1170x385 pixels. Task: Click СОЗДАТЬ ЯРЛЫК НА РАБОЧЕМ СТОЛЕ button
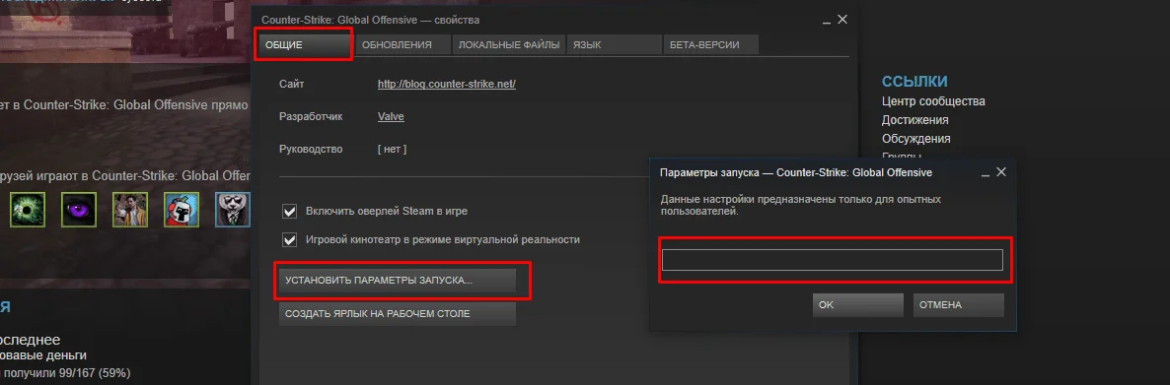point(398,313)
